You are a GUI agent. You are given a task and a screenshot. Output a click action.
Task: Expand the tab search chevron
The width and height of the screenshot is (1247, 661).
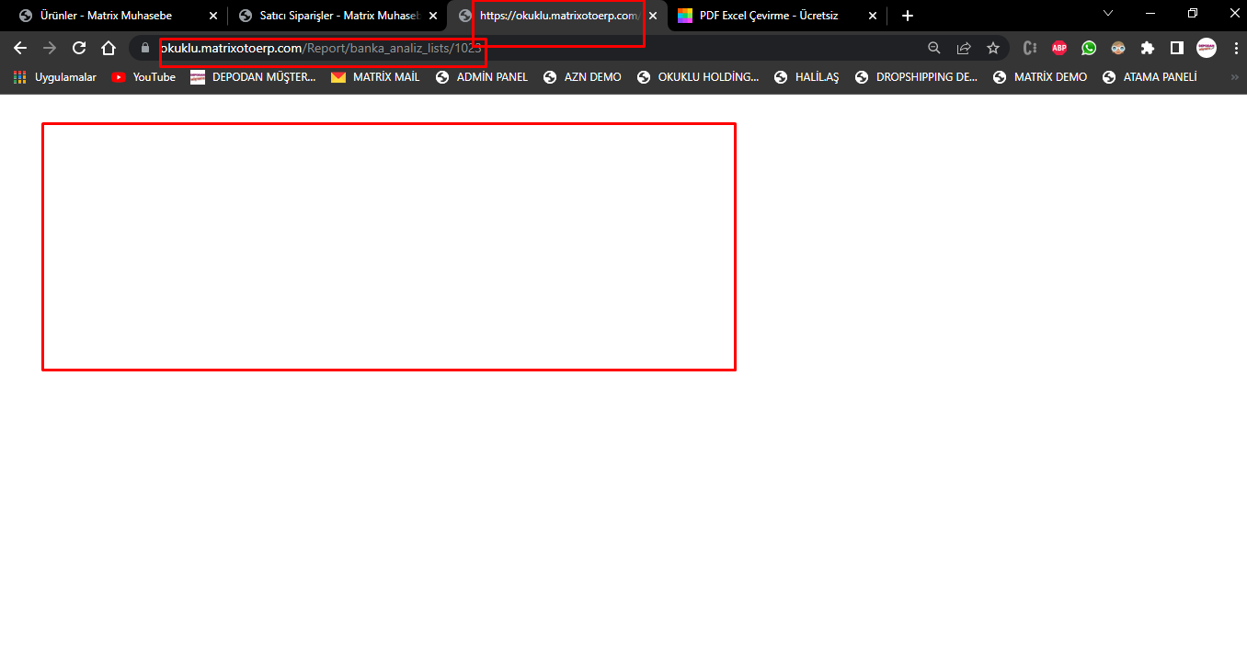click(1107, 14)
